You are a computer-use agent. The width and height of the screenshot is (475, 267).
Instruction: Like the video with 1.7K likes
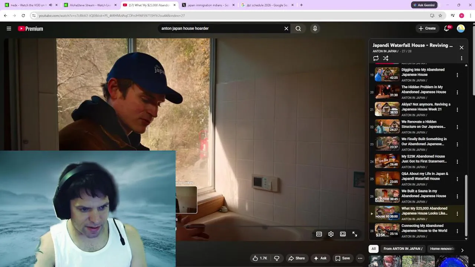tap(260, 258)
